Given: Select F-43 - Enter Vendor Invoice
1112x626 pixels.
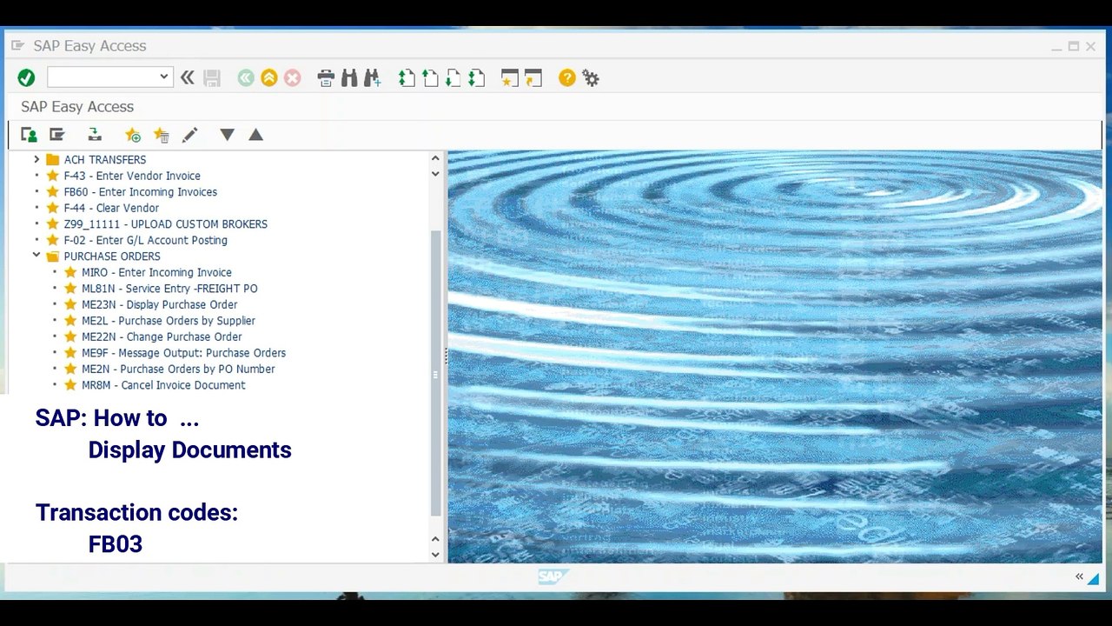Looking at the screenshot, I should [x=132, y=176].
